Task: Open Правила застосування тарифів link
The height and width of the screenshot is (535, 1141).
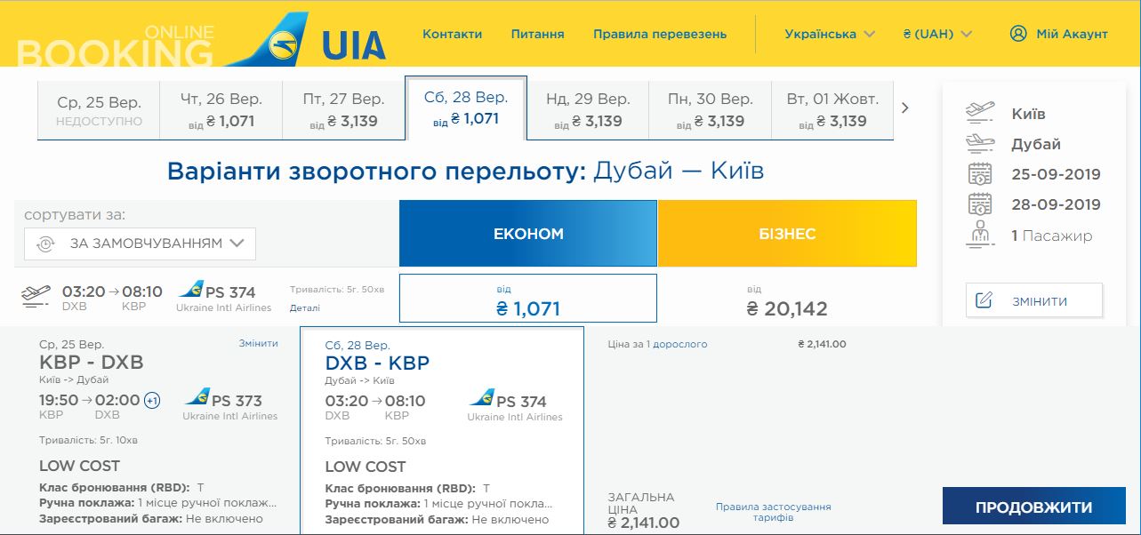Action: (774, 512)
